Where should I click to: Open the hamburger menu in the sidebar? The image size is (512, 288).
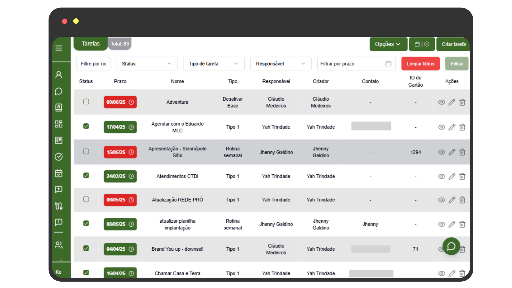59,48
